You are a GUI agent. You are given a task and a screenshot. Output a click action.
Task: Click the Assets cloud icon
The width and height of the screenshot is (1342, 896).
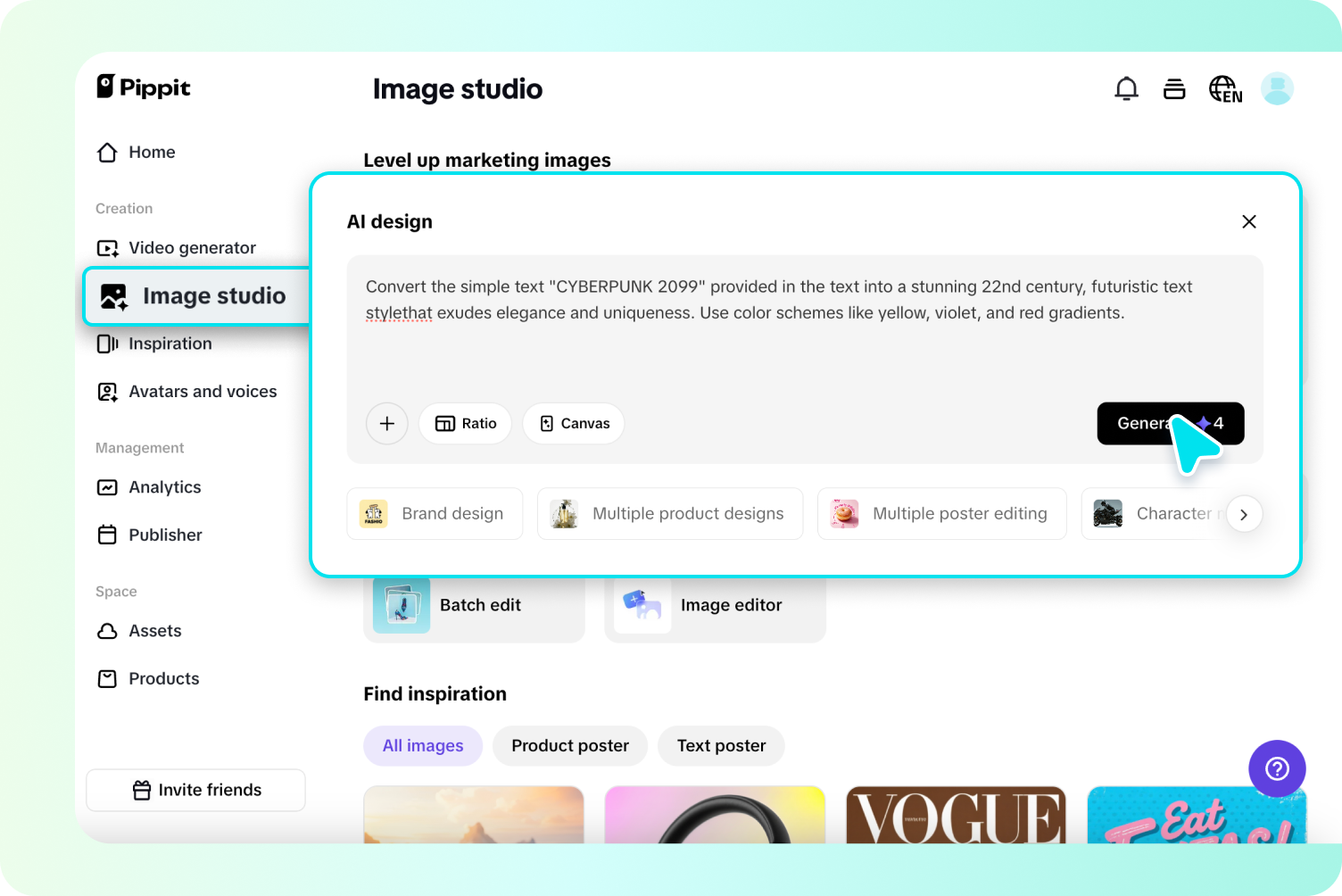(x=107, y=631)
